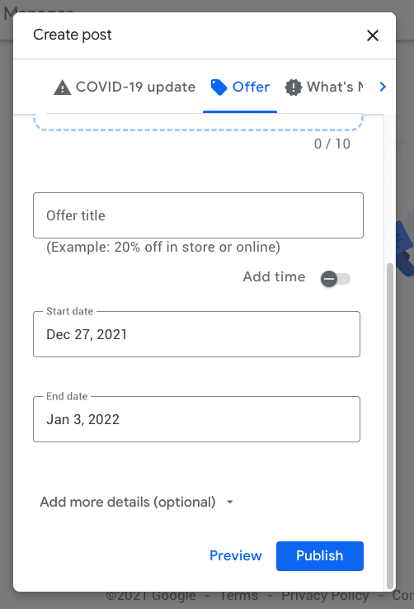
Task: Focus the Offer title input field
Action: tap(198, 215)
